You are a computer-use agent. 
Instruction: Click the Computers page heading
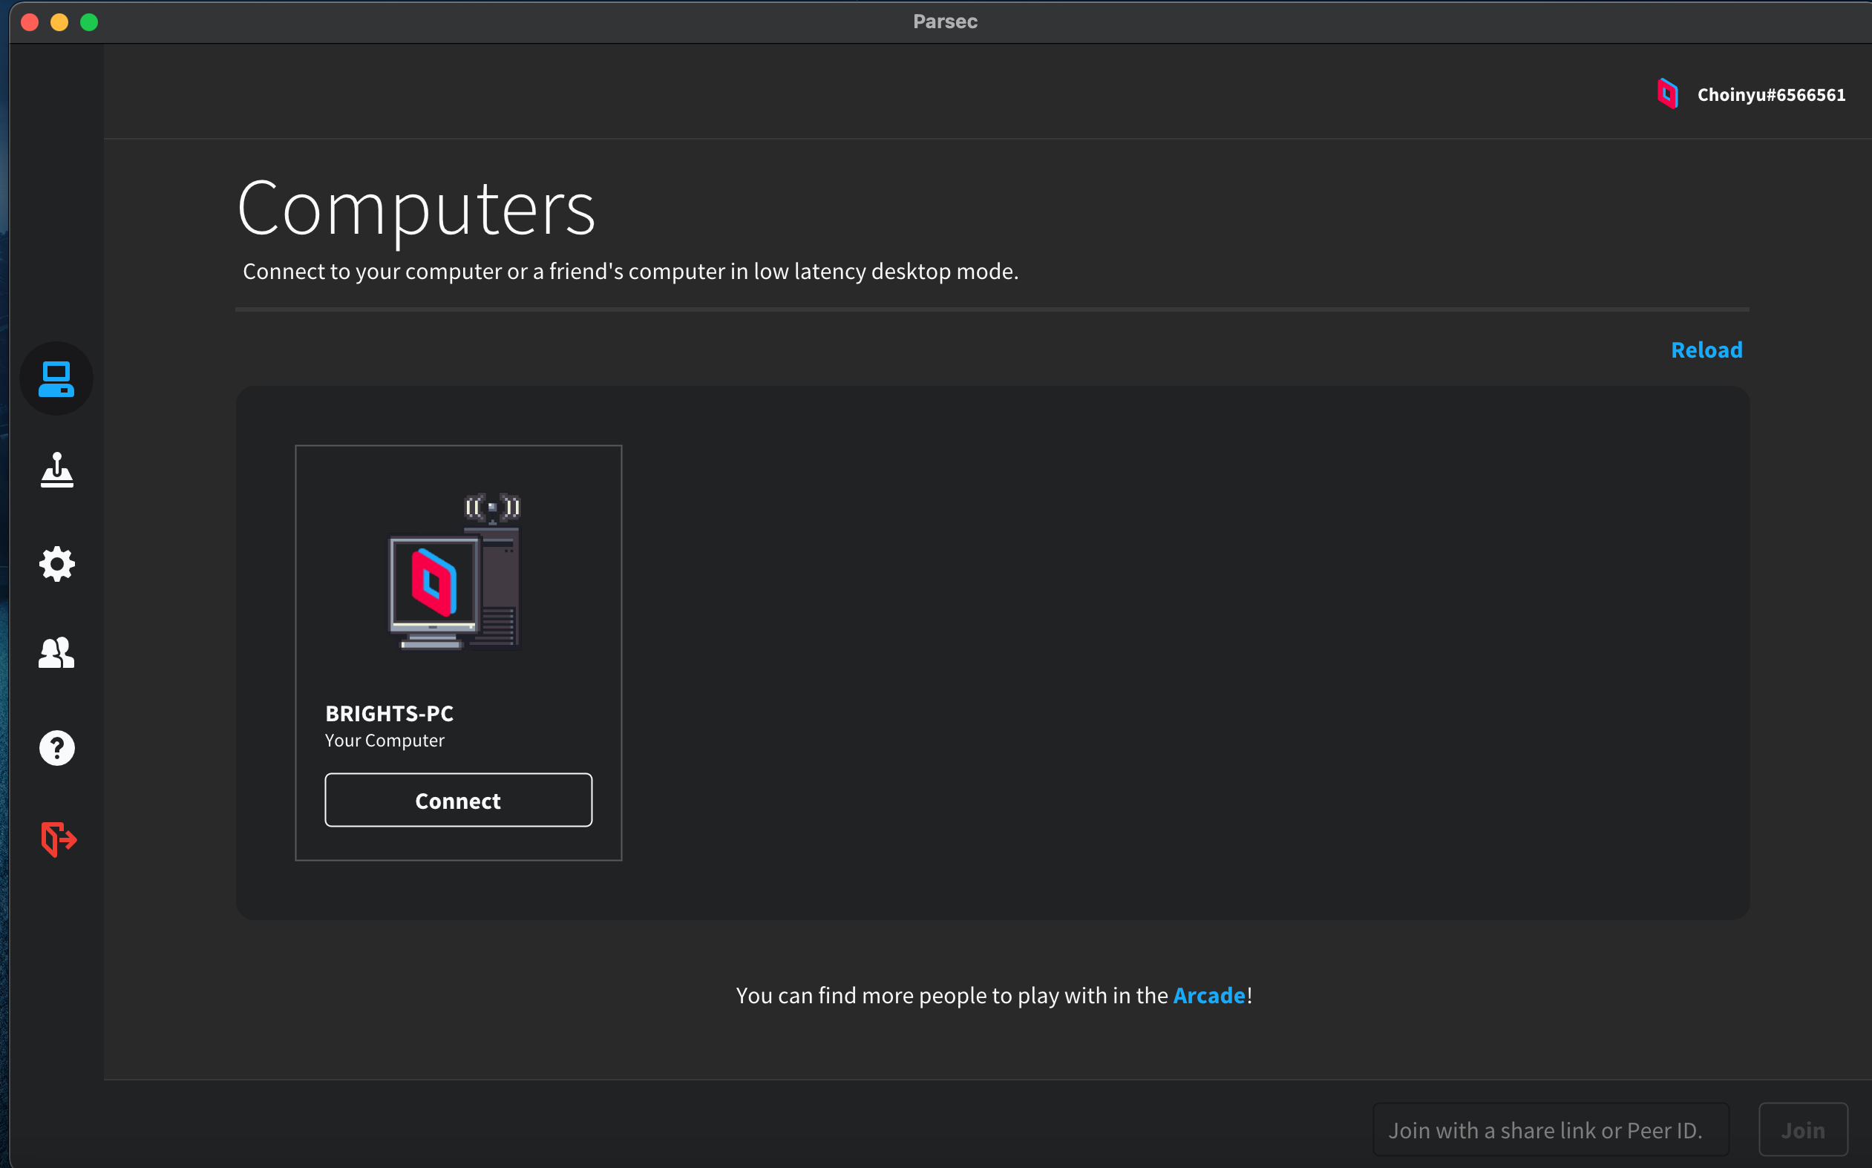[416, 209]
